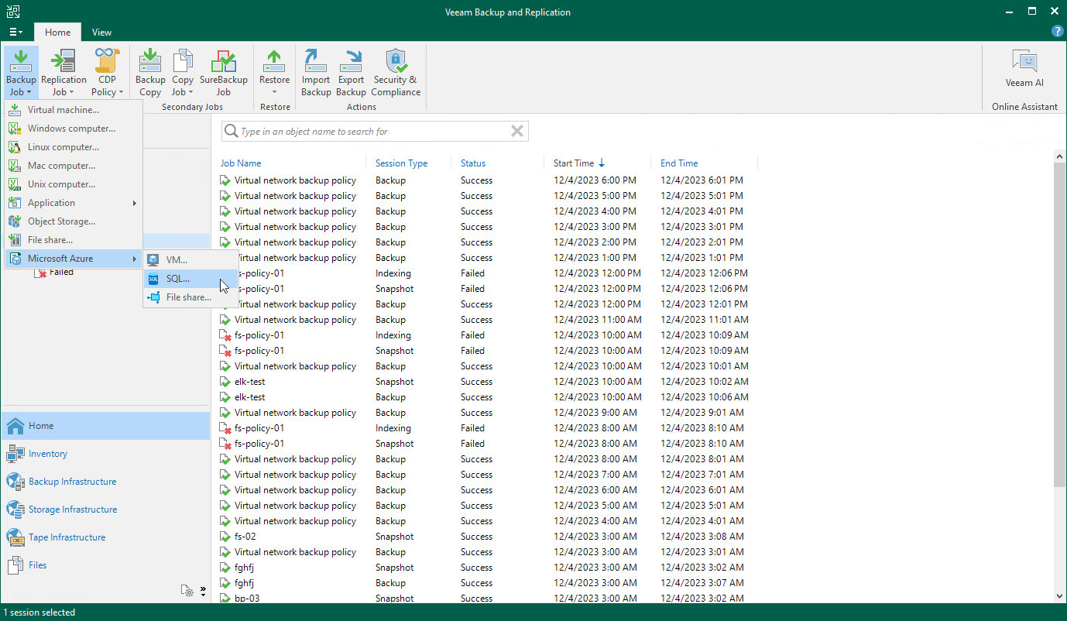Switch to the Home ribbon tab
1067x621 pixels.
57,33
